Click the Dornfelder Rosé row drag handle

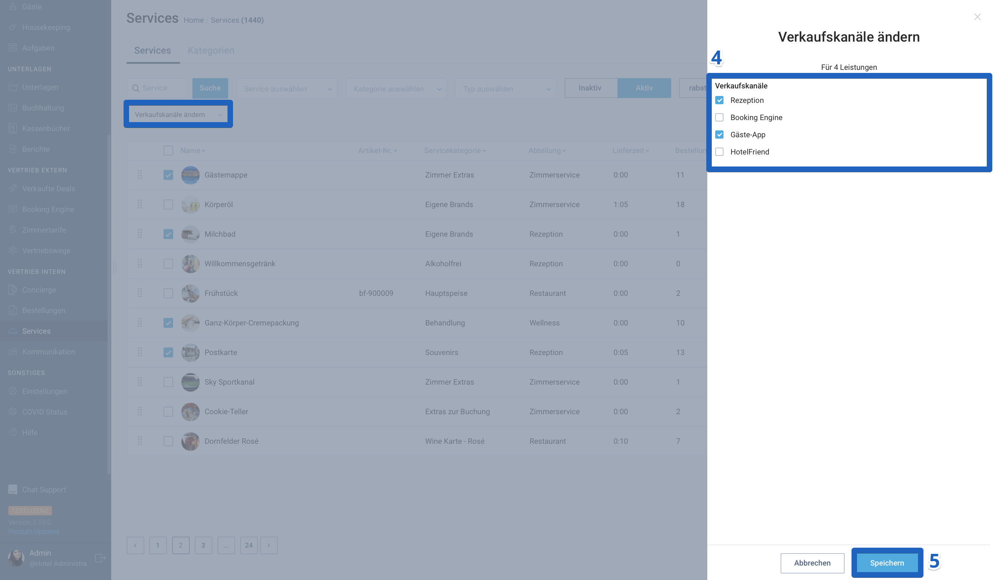(140, 441)
